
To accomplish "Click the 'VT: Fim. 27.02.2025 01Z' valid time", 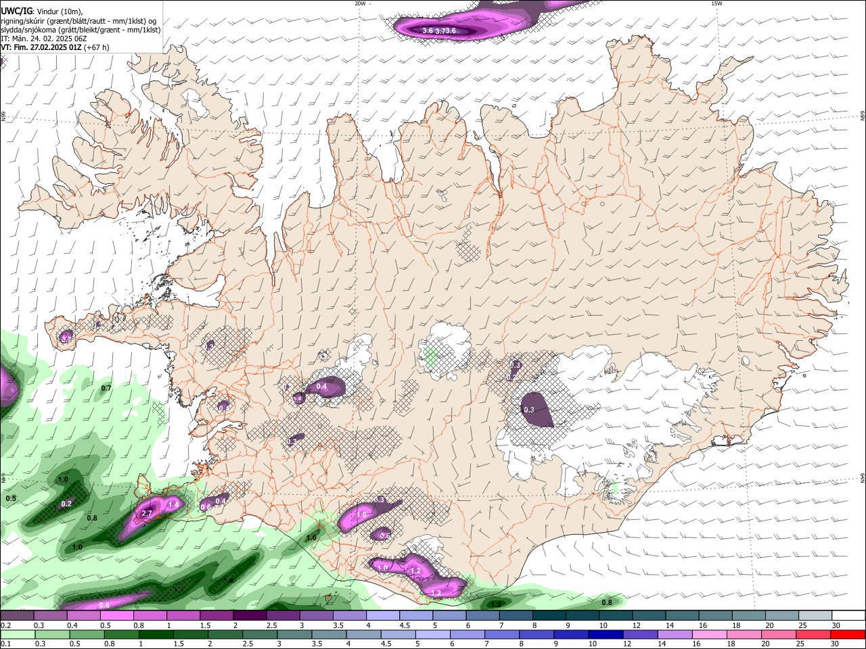I will [41, 47].
